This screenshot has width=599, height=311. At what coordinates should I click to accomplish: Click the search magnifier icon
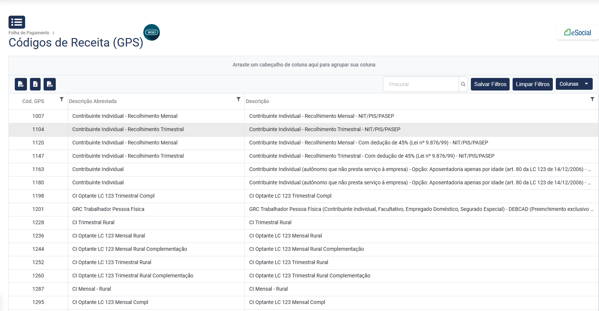click(463, 84)
